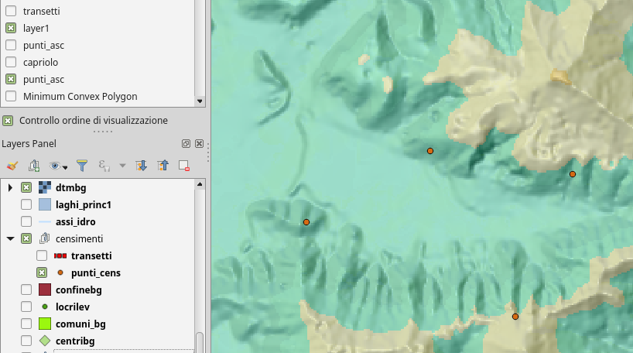
Task: Click Expand All layers icon
Action: pyautogui.click(x=141, y=166)
